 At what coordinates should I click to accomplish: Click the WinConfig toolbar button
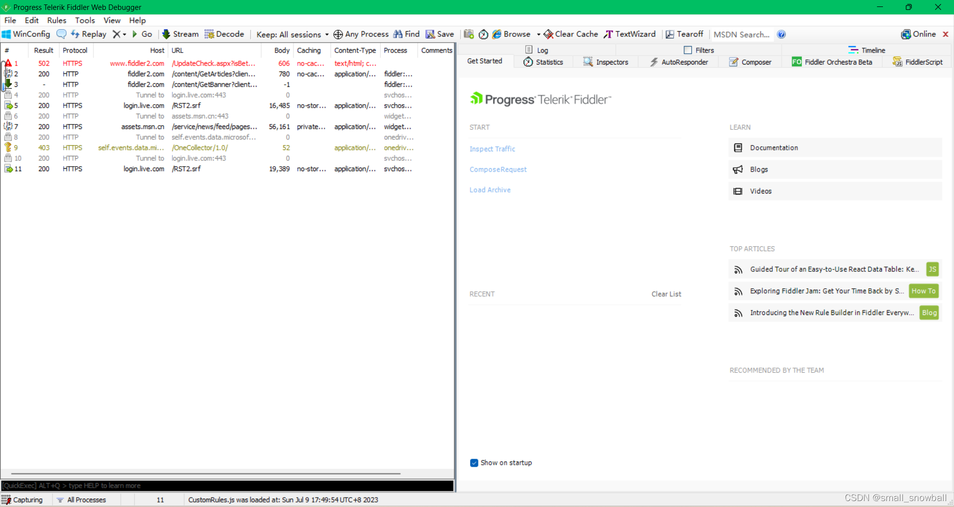click(26, 34)
